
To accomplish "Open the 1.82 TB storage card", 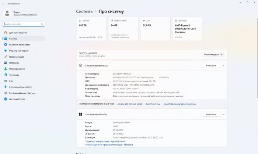I will [x=91, y=29].
